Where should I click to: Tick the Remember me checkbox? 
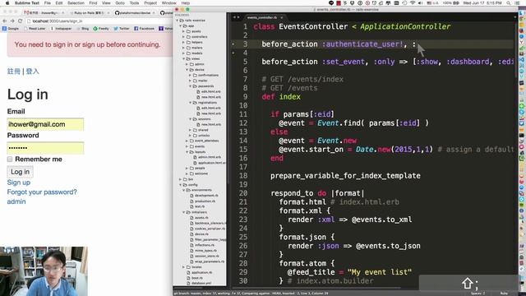pos(10,159)
